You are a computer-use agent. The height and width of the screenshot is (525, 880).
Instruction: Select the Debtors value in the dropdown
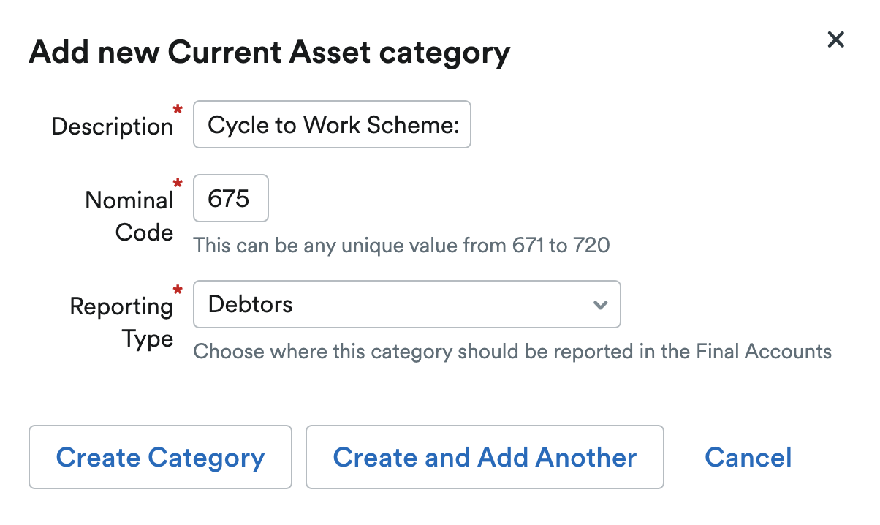(251, 304)
